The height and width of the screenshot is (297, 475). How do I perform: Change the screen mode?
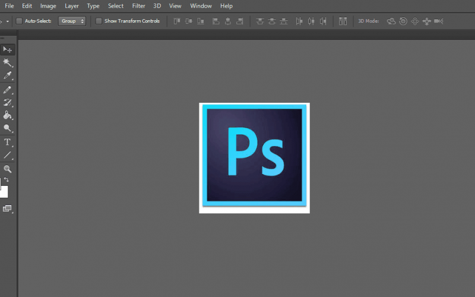coord(7,208)
